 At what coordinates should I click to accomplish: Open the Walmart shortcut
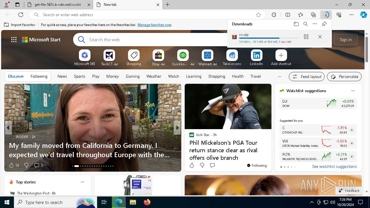pos(208,58)
